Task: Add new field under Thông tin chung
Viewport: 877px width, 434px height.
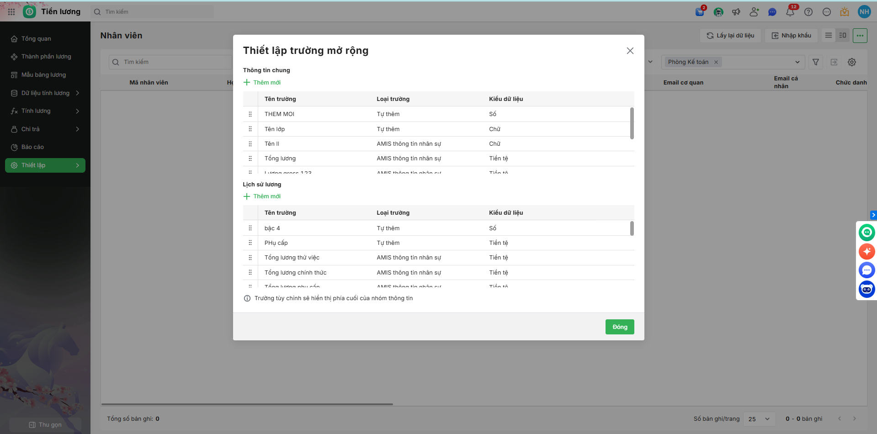Action: pyautogui.click(x=262, y=82)
